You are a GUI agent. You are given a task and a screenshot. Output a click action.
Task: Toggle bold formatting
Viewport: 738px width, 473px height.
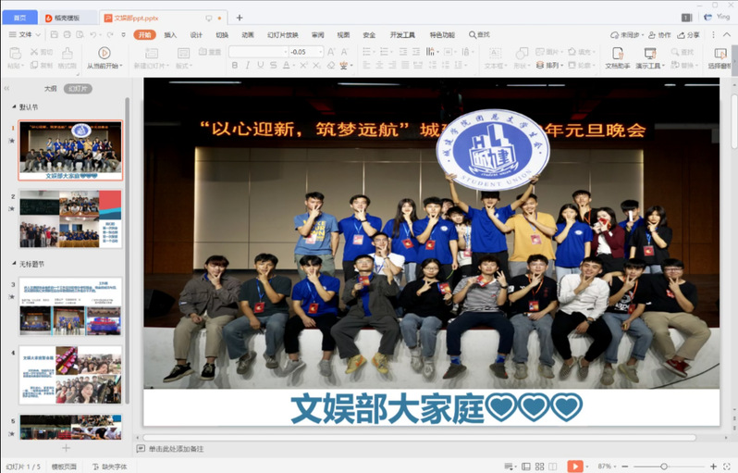pyautogui.click(x=235, y=66)
